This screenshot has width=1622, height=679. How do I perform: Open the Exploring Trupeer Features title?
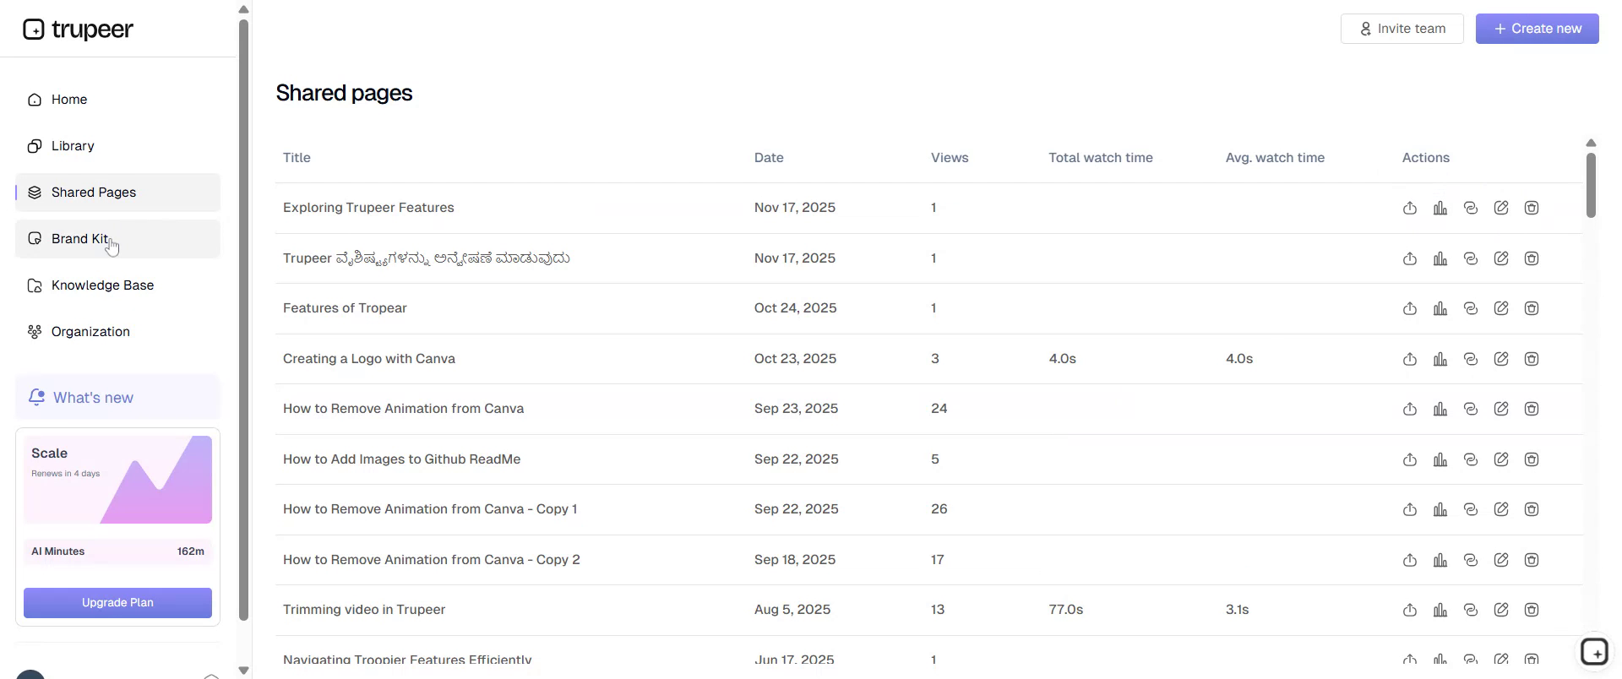tap(368, 208)
